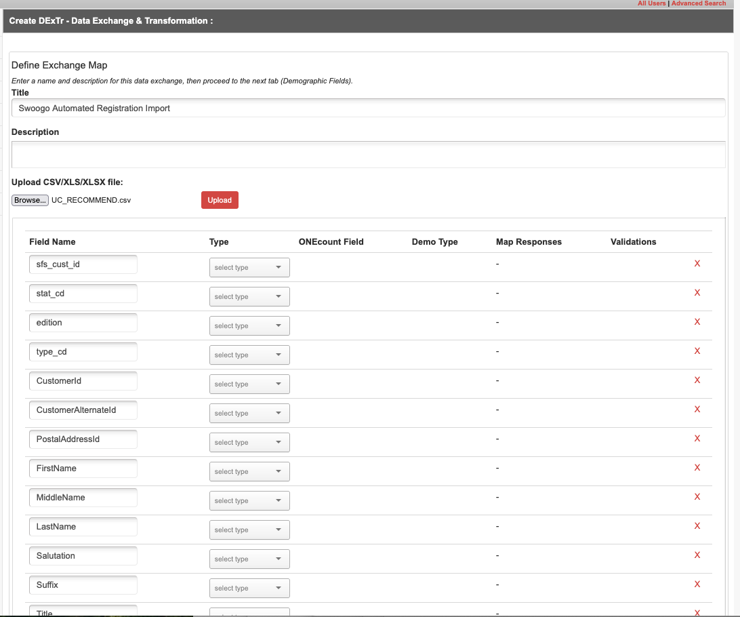Edit the sfs_cust_id field name box
The image size is (740, 617).
click(x=83, y=264)
